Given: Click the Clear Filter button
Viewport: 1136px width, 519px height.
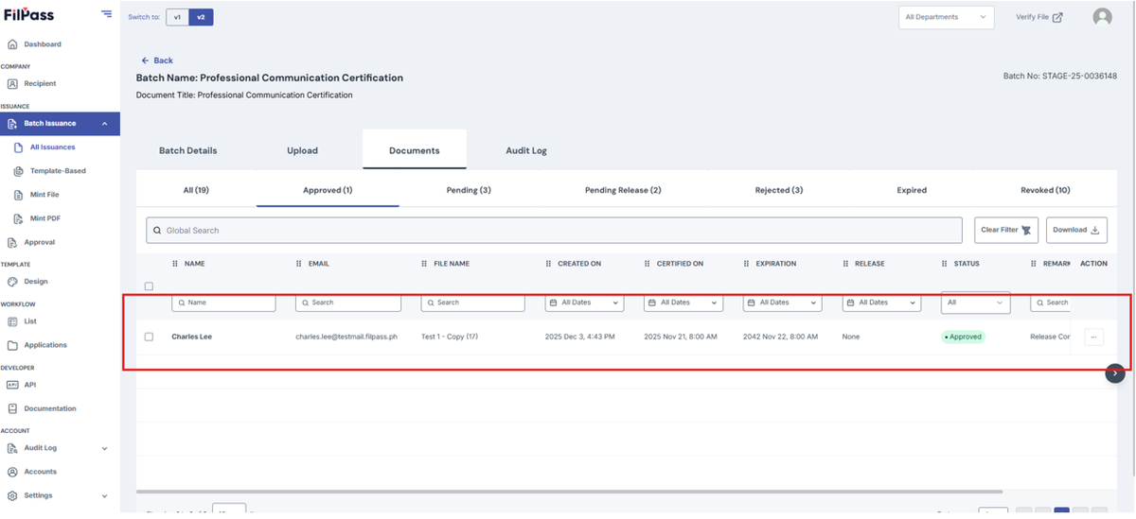Looking at the screenshot, I should [1006, 230].
